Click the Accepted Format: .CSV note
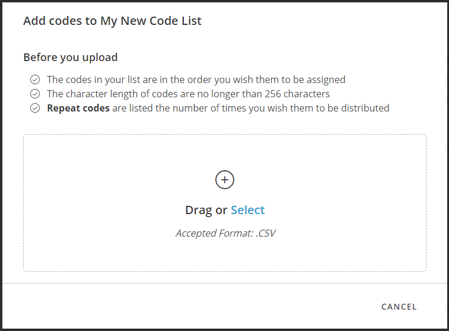449x331 pixels. (x=225, y=233)
